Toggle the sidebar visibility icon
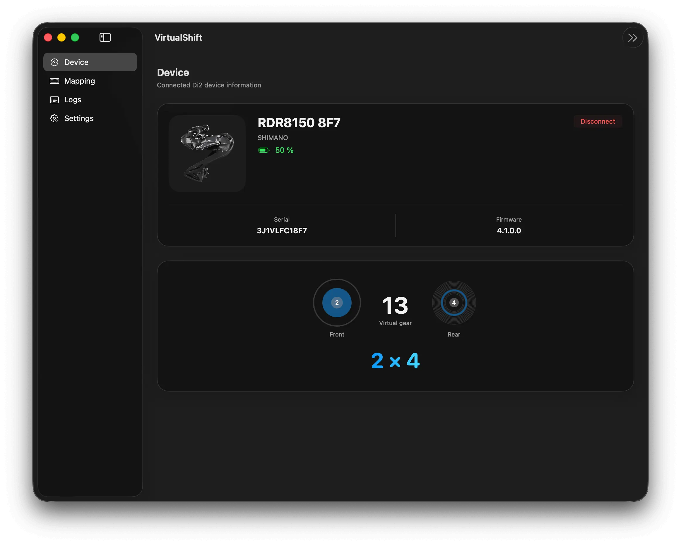 point(105,37)
